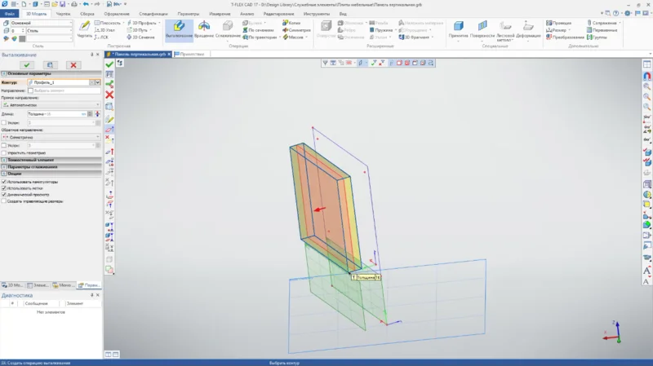Click the Длина length input field
Viewport: 653px width, 366px height.
54,114
